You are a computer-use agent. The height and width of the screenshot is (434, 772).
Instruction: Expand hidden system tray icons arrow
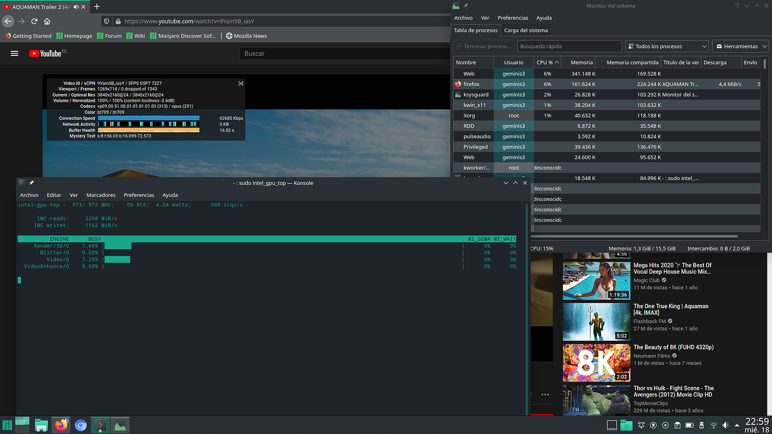click(737, 426)
